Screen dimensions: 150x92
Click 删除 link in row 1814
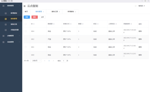point(140,31)
